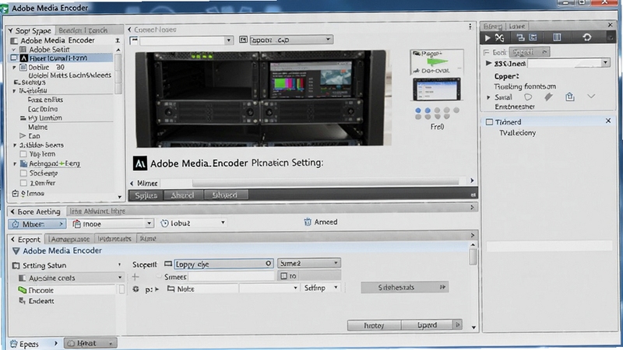Select the Sopr Sypoe tab
The image size is (623, 350).
pyautogui.click(x=30, y=30)
